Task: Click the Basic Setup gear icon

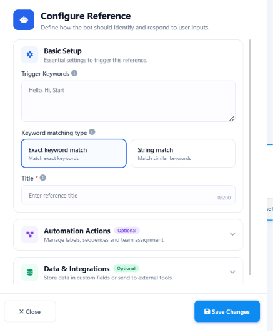Action: pos(30,54)
